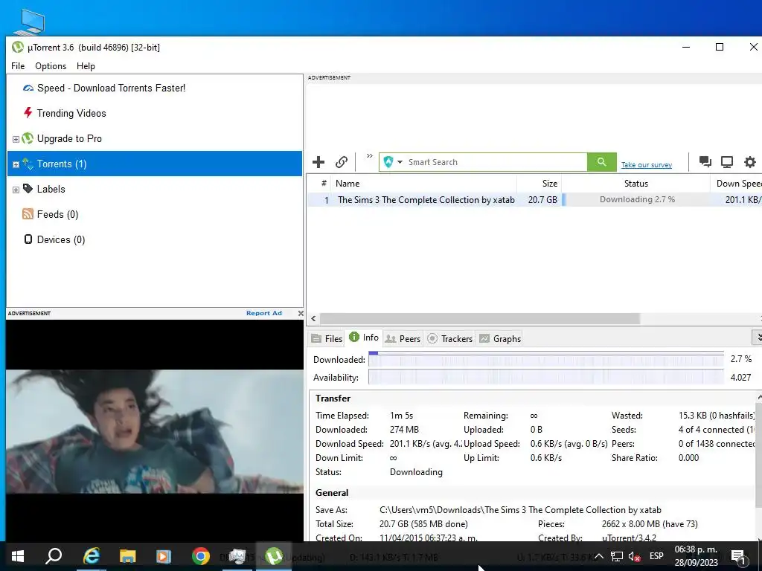Collapse detail pane with chevron button
Viewport: 762px width, 571px height.
point(757,337)
